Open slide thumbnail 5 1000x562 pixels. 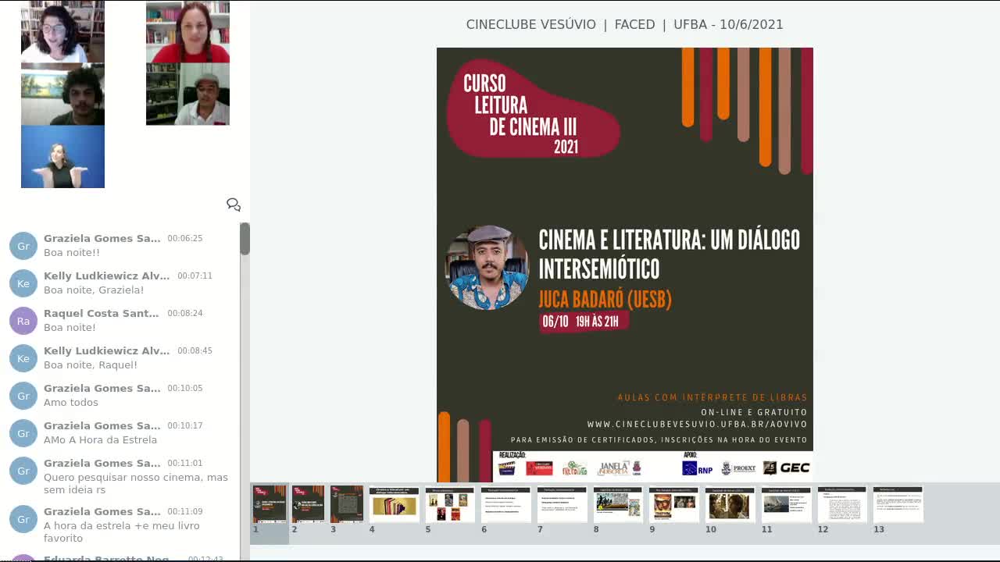click(450, 504)
